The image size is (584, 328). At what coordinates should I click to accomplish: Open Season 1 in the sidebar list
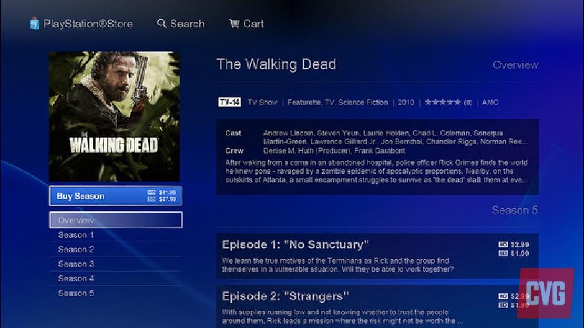coord(116,235)
